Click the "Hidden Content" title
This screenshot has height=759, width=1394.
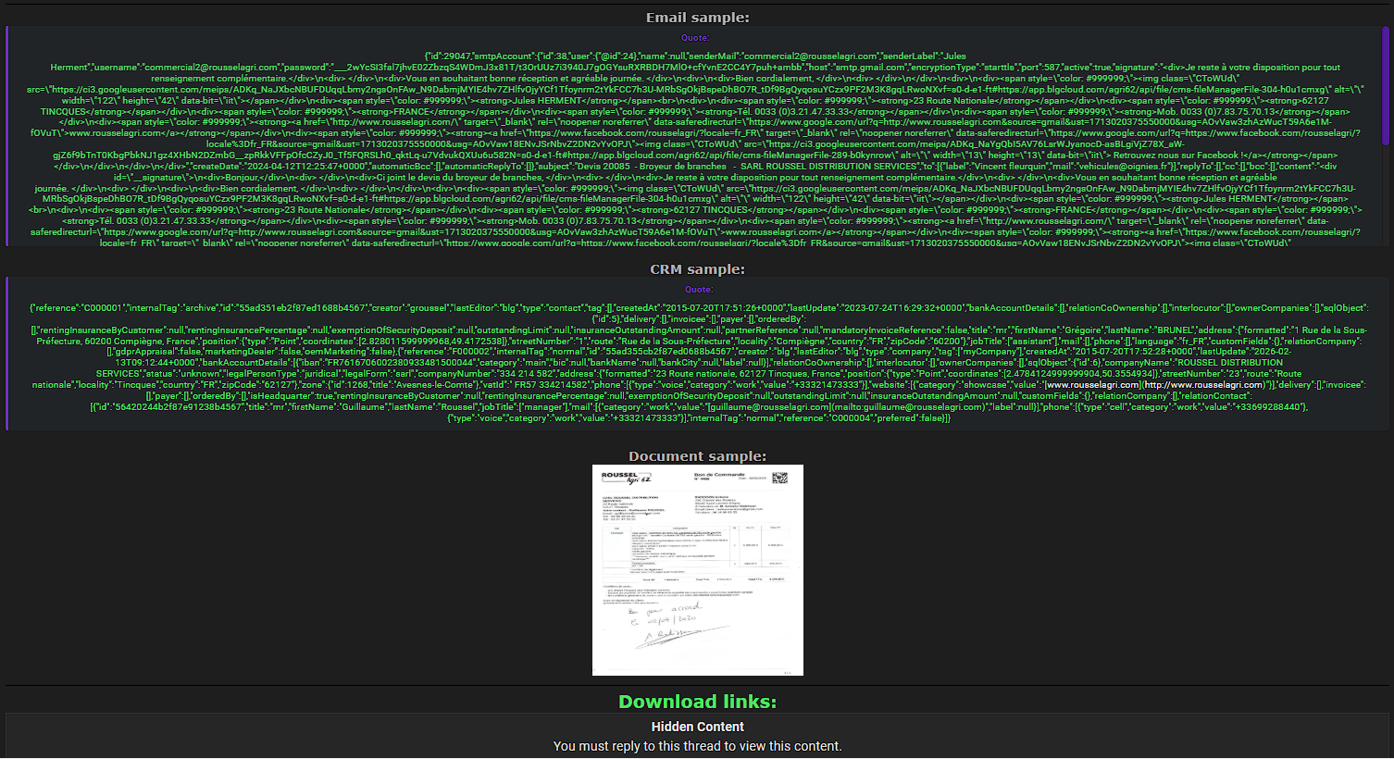coord(698,727)
